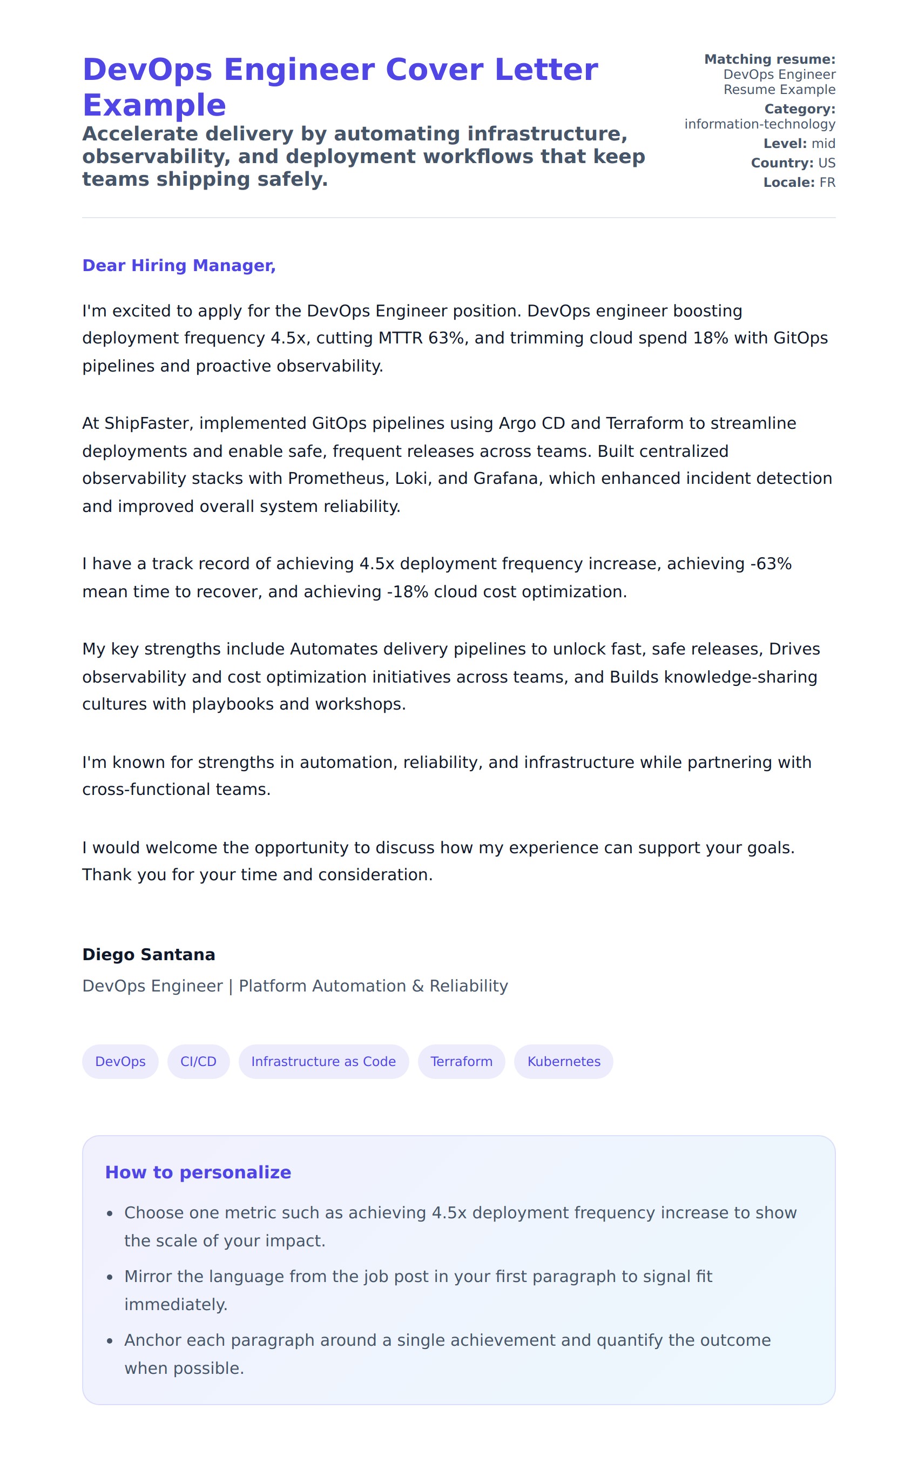Click the cover letter main title

click(x=340, y=86)
